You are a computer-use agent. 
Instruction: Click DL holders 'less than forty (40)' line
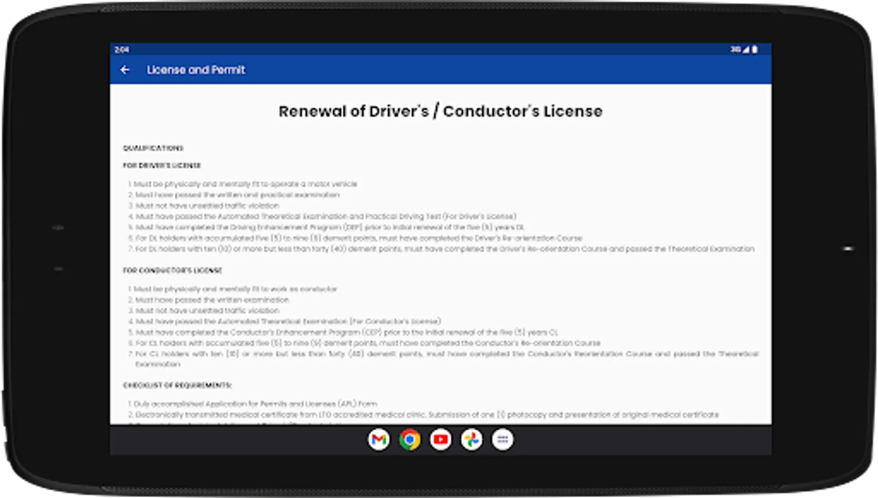(x=441, y=248)
